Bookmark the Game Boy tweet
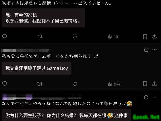 [x=145, y=84]
